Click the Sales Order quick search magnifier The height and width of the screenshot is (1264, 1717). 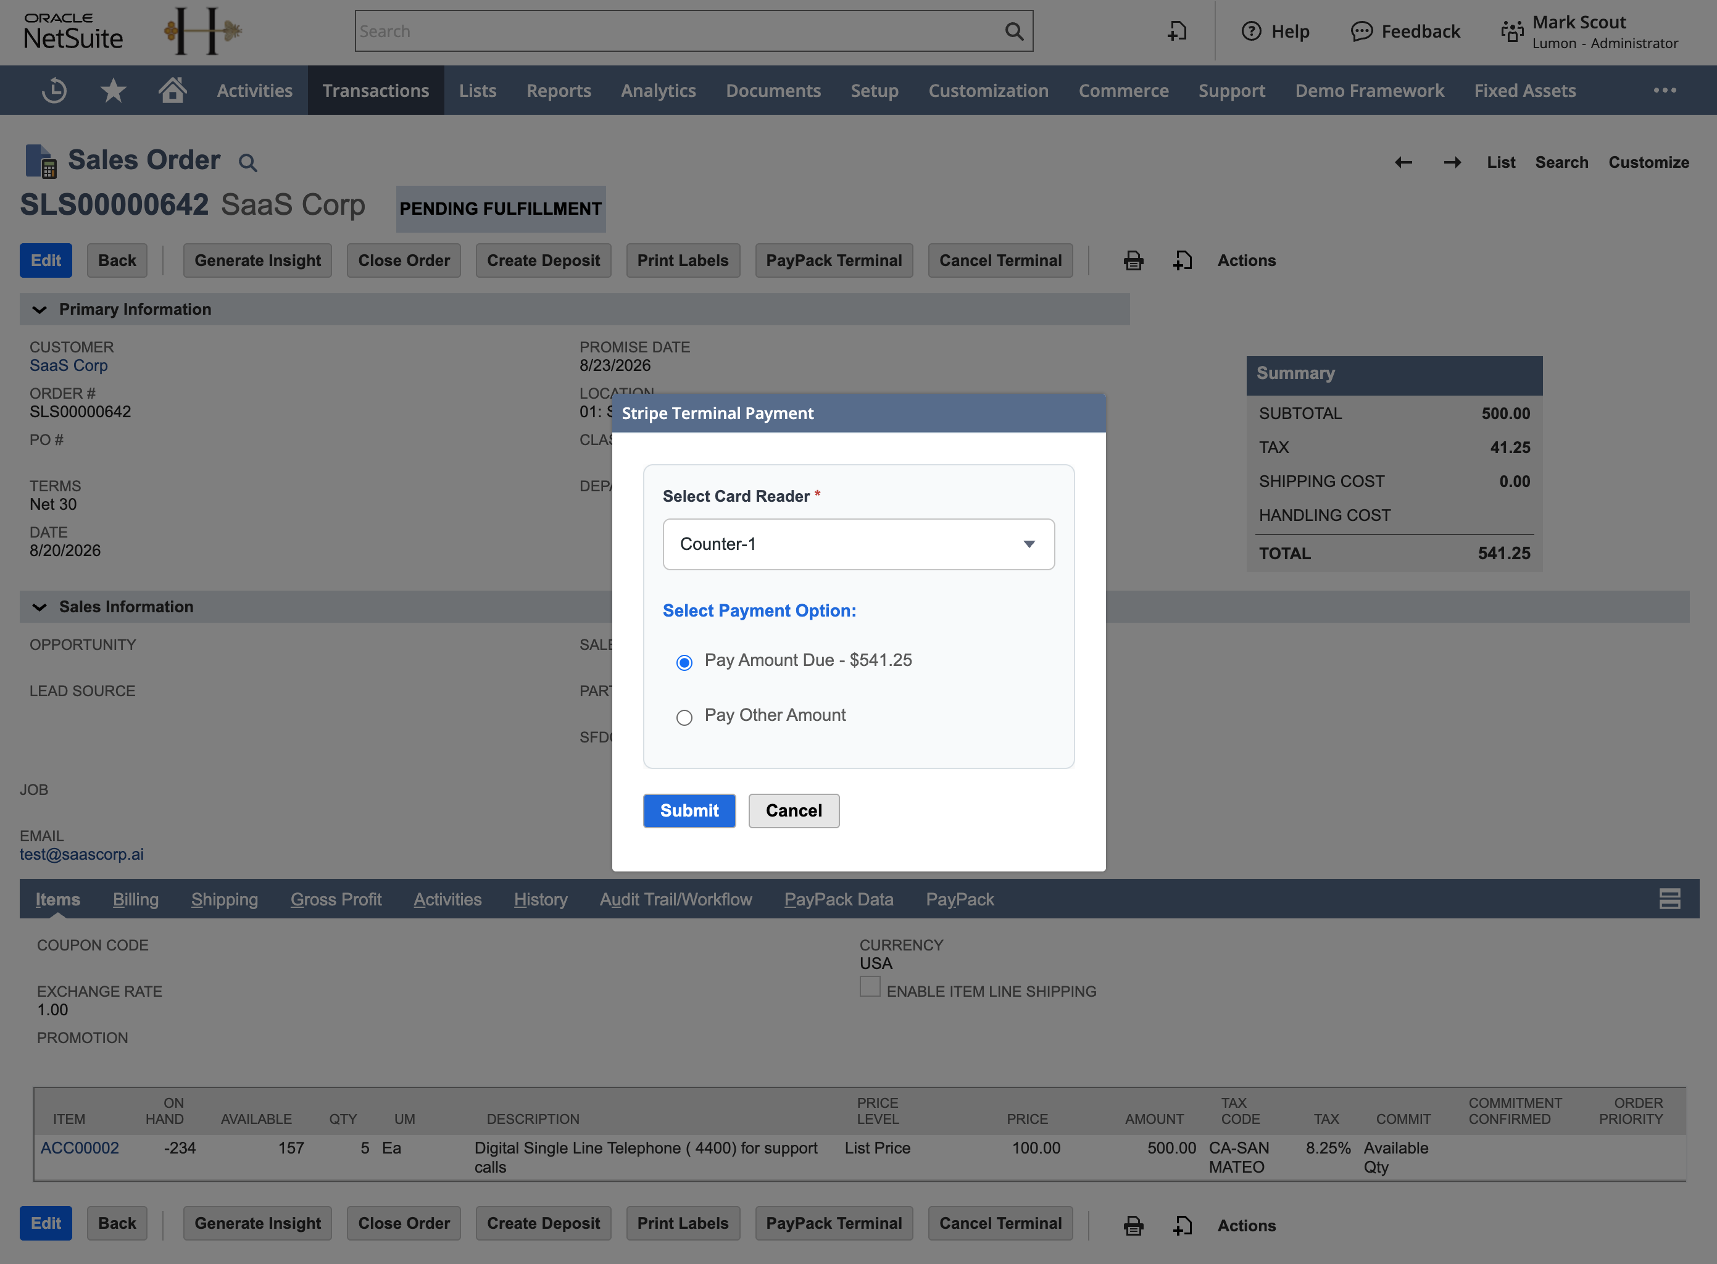(x=247, y=162)
